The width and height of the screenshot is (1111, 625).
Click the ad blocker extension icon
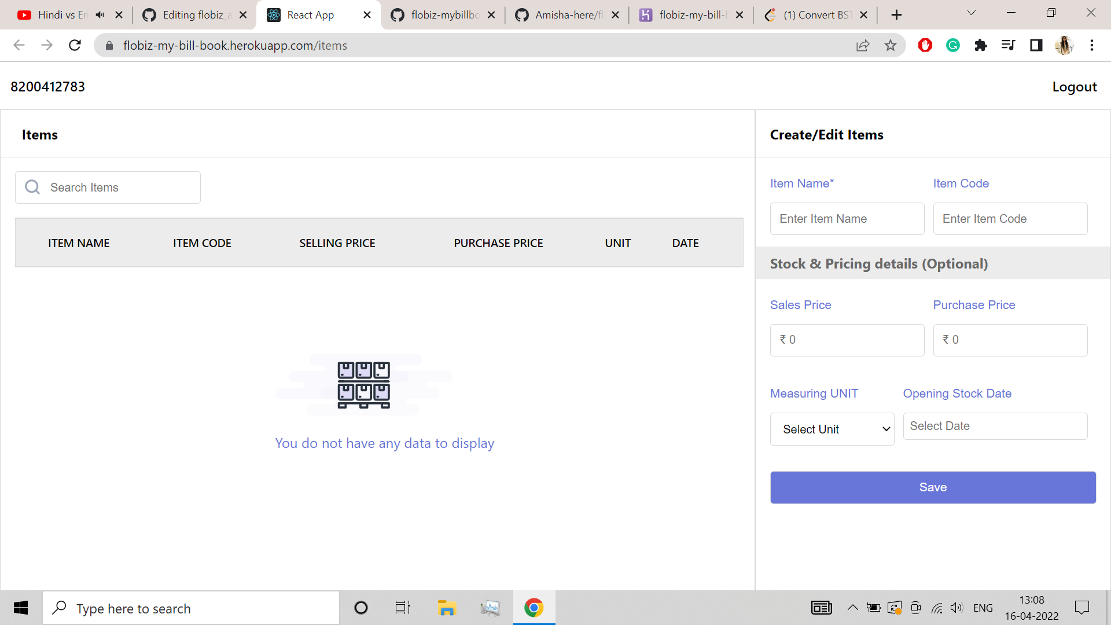pyautogui.click(x=925, y=45)
